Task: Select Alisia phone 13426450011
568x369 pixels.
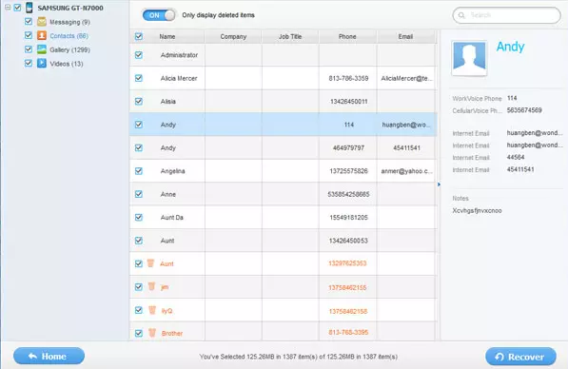Action: 348,102
